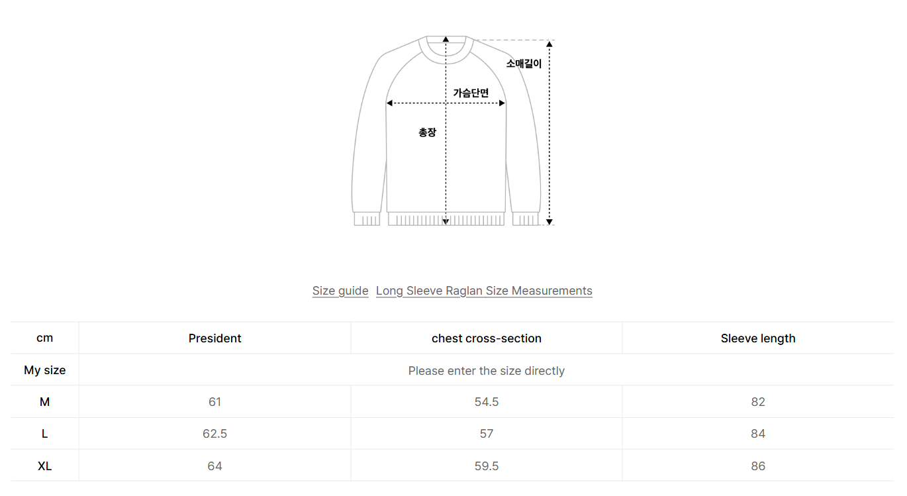Select the M size row label
Screen dimensions: 907x496
(44, 402)
